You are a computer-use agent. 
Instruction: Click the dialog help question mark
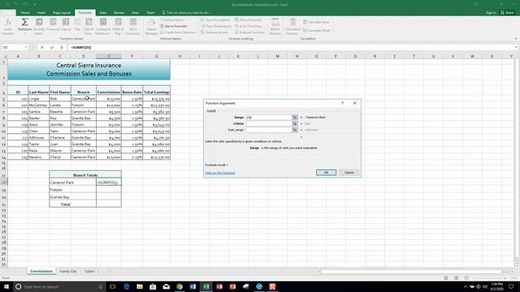pos(343,103)
